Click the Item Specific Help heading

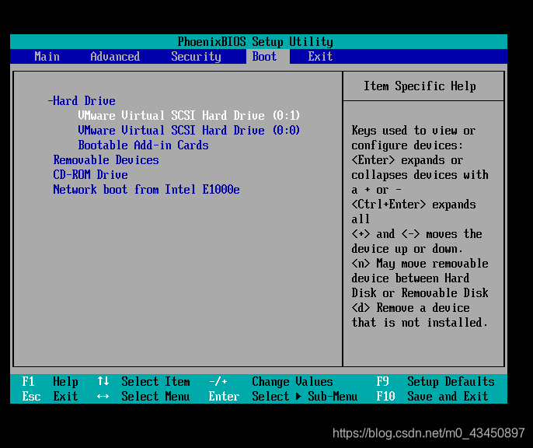420,86
